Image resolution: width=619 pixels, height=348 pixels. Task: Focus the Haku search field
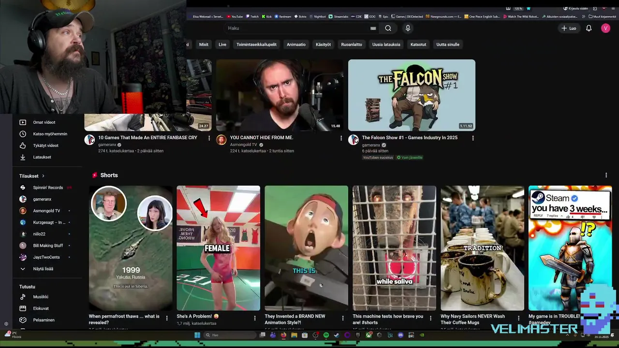click(x=297, y=28)
